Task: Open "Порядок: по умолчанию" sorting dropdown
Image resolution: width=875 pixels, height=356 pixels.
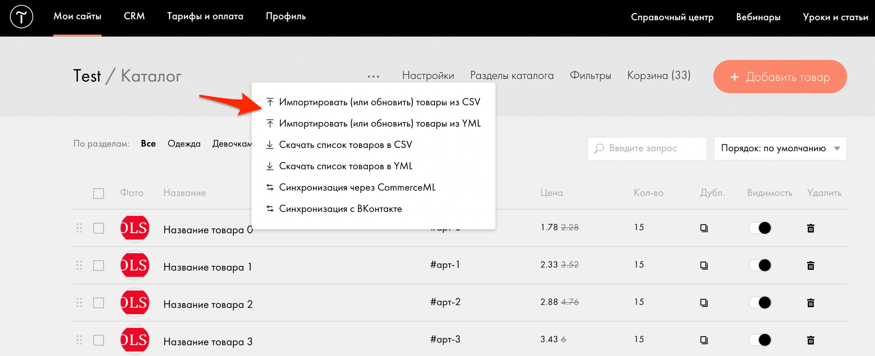Action: (780, 148)
